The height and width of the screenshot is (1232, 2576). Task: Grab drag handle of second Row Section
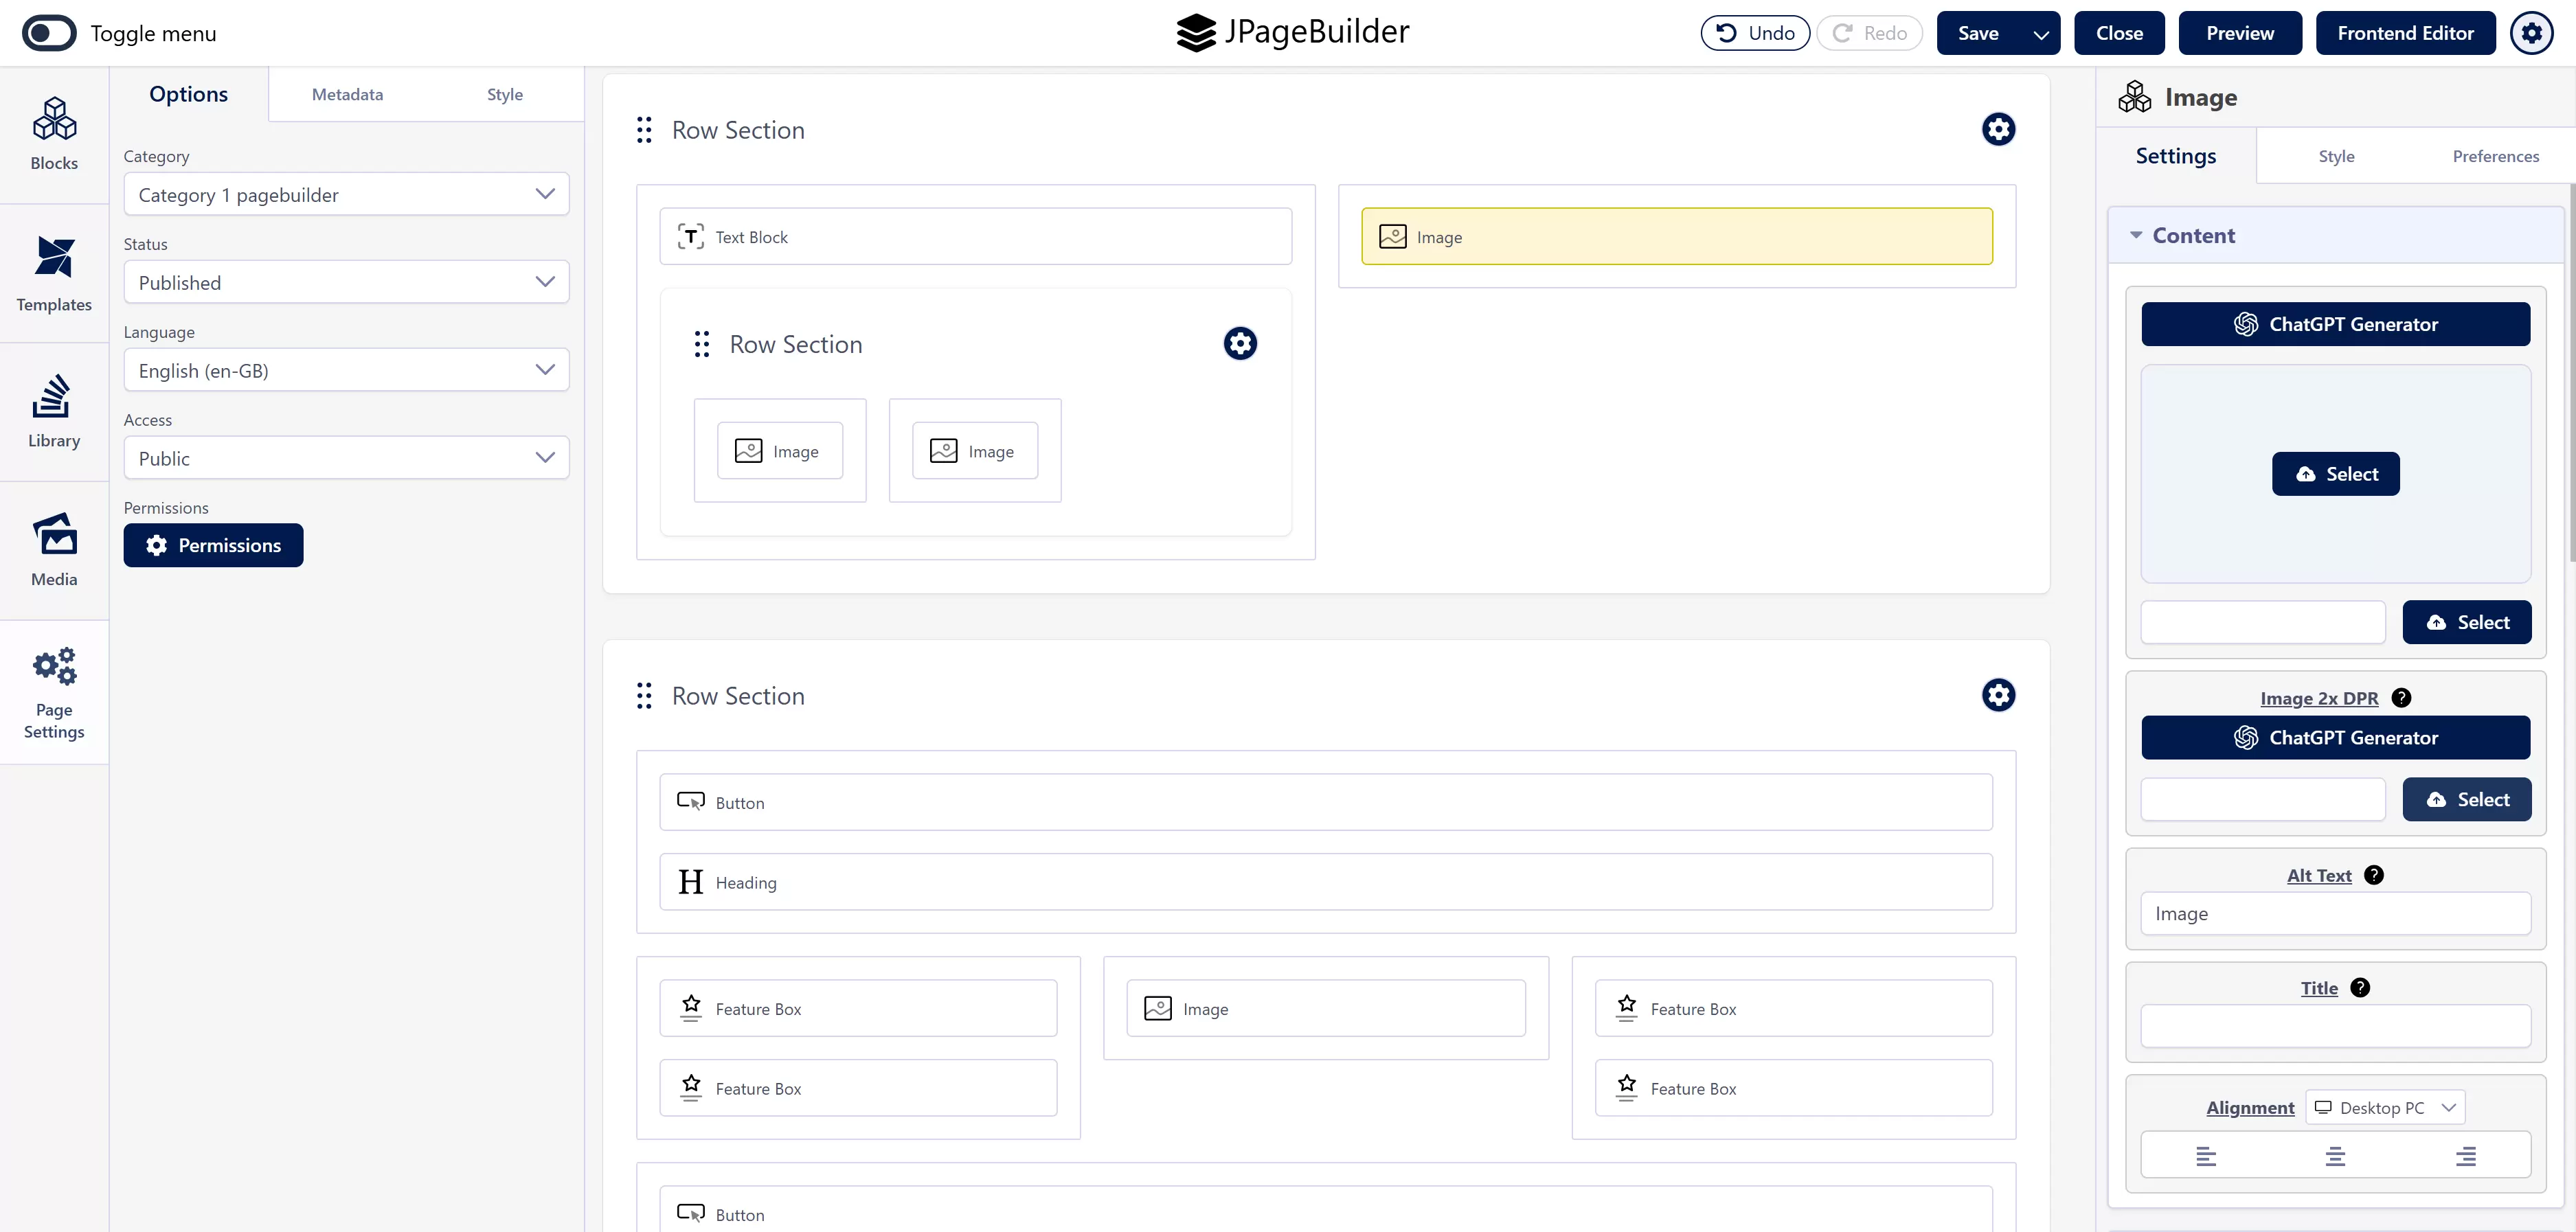point(644,696)
